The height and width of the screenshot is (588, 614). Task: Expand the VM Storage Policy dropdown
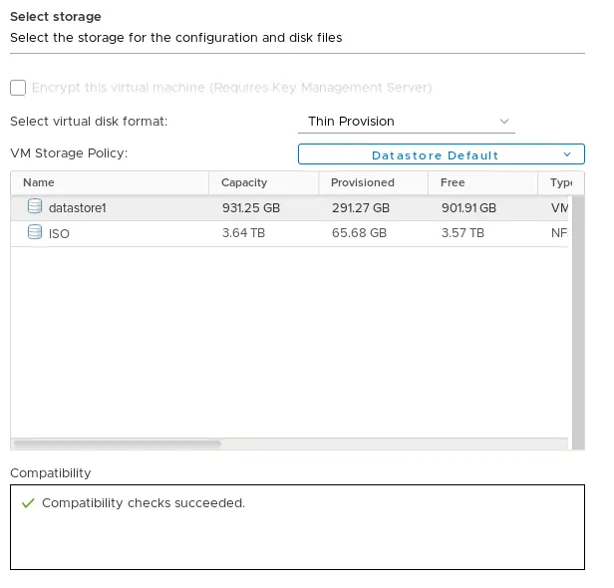coord(441,154)
